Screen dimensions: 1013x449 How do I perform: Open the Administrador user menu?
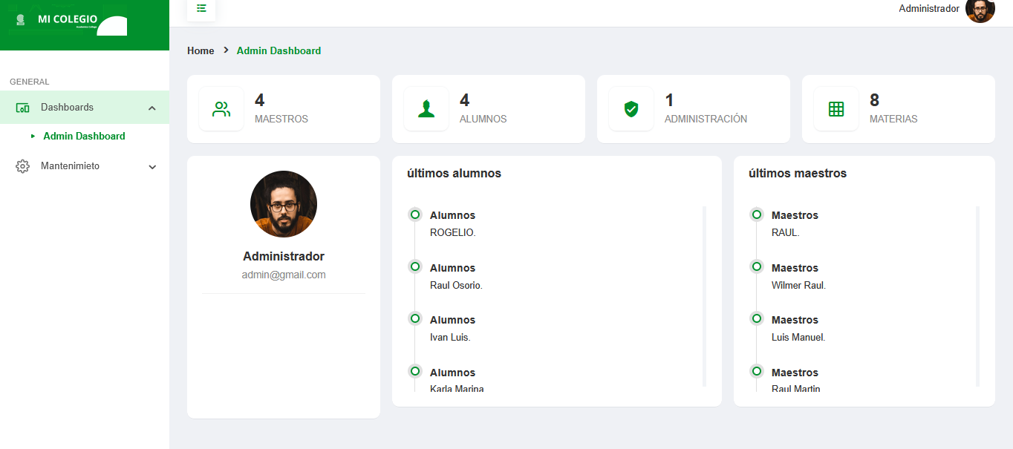[x=928, y=9]
